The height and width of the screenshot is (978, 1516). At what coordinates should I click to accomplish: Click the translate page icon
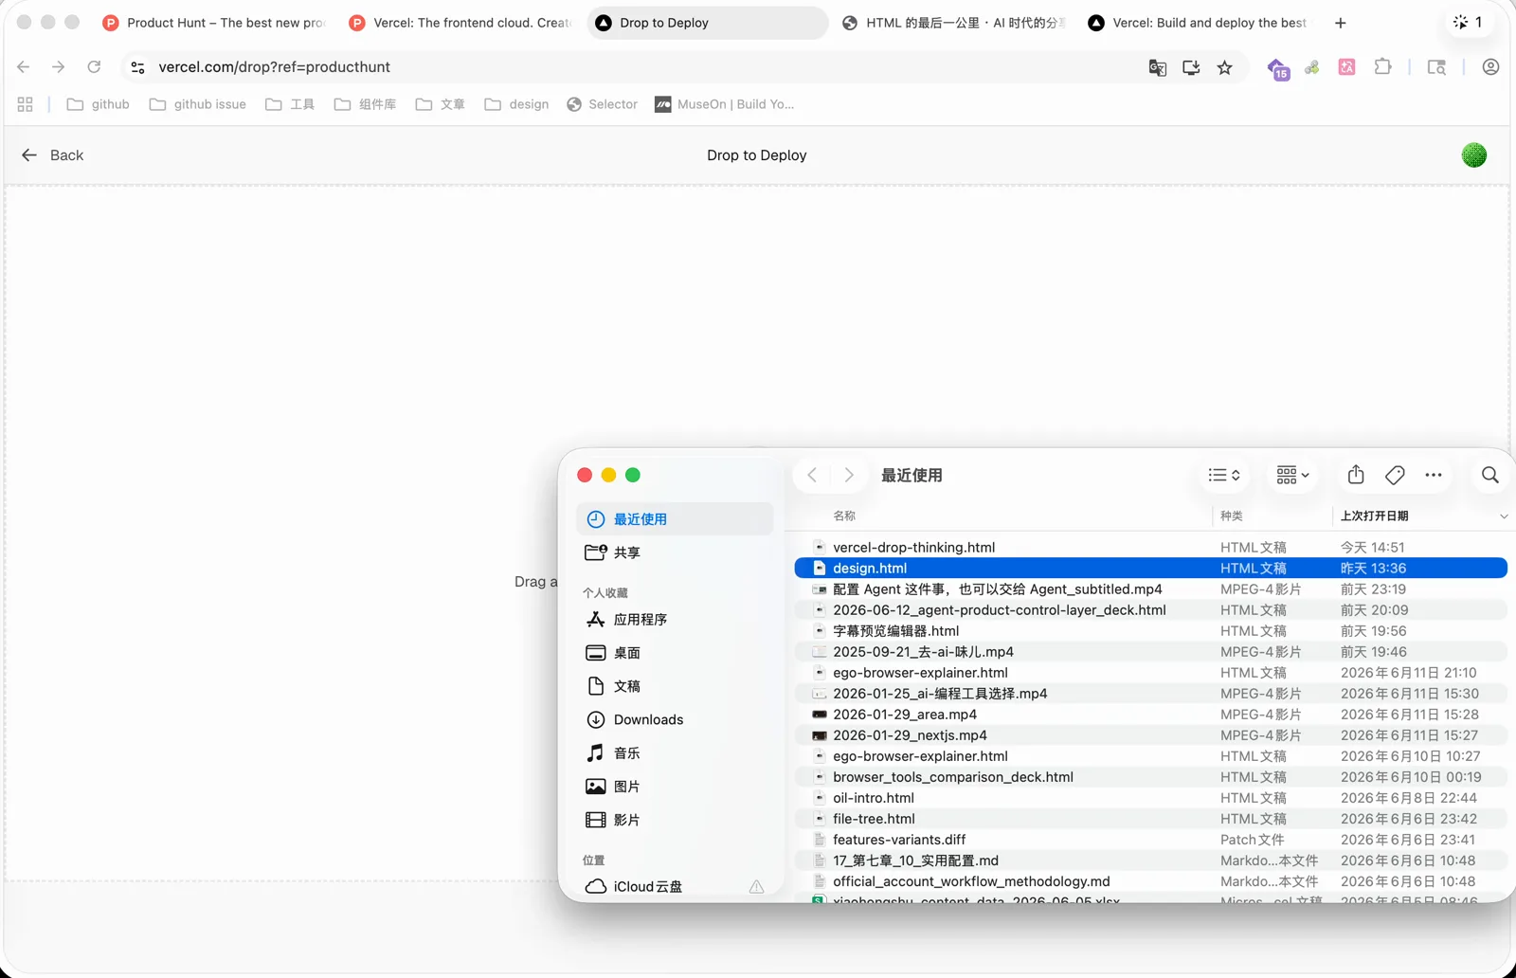tap(1157, 67)
